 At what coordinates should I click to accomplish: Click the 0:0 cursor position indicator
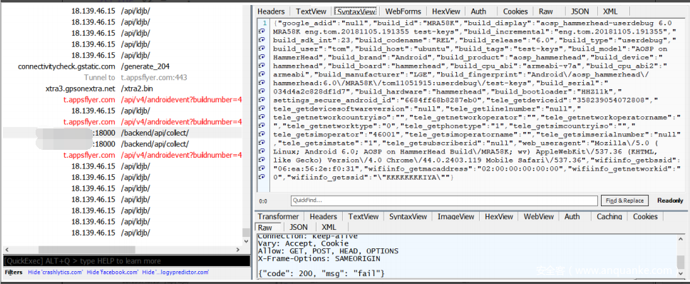264,201
